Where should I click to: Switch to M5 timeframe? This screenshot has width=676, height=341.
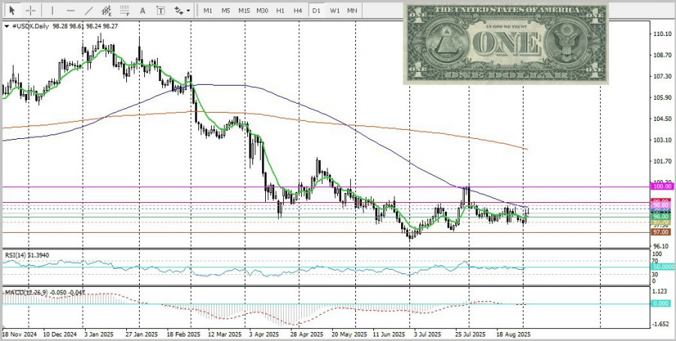pos(226,10)
